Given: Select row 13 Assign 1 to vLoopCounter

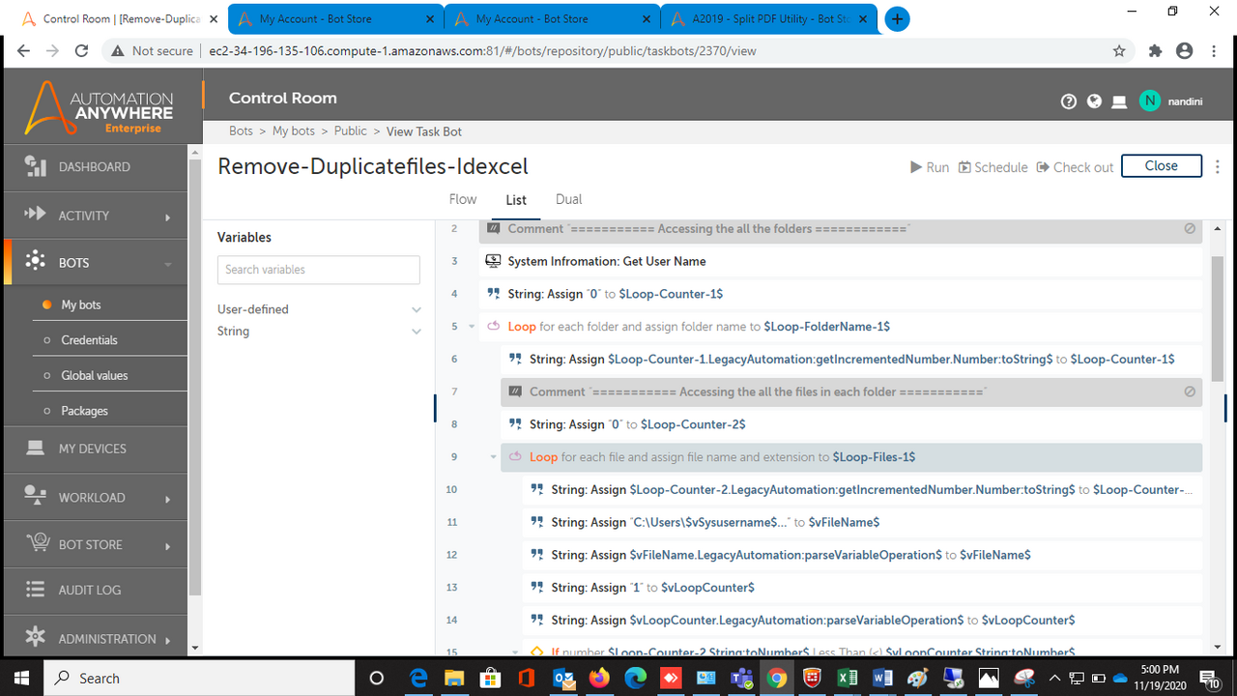Looking at the screenshot, I should (x=862, y=588).
